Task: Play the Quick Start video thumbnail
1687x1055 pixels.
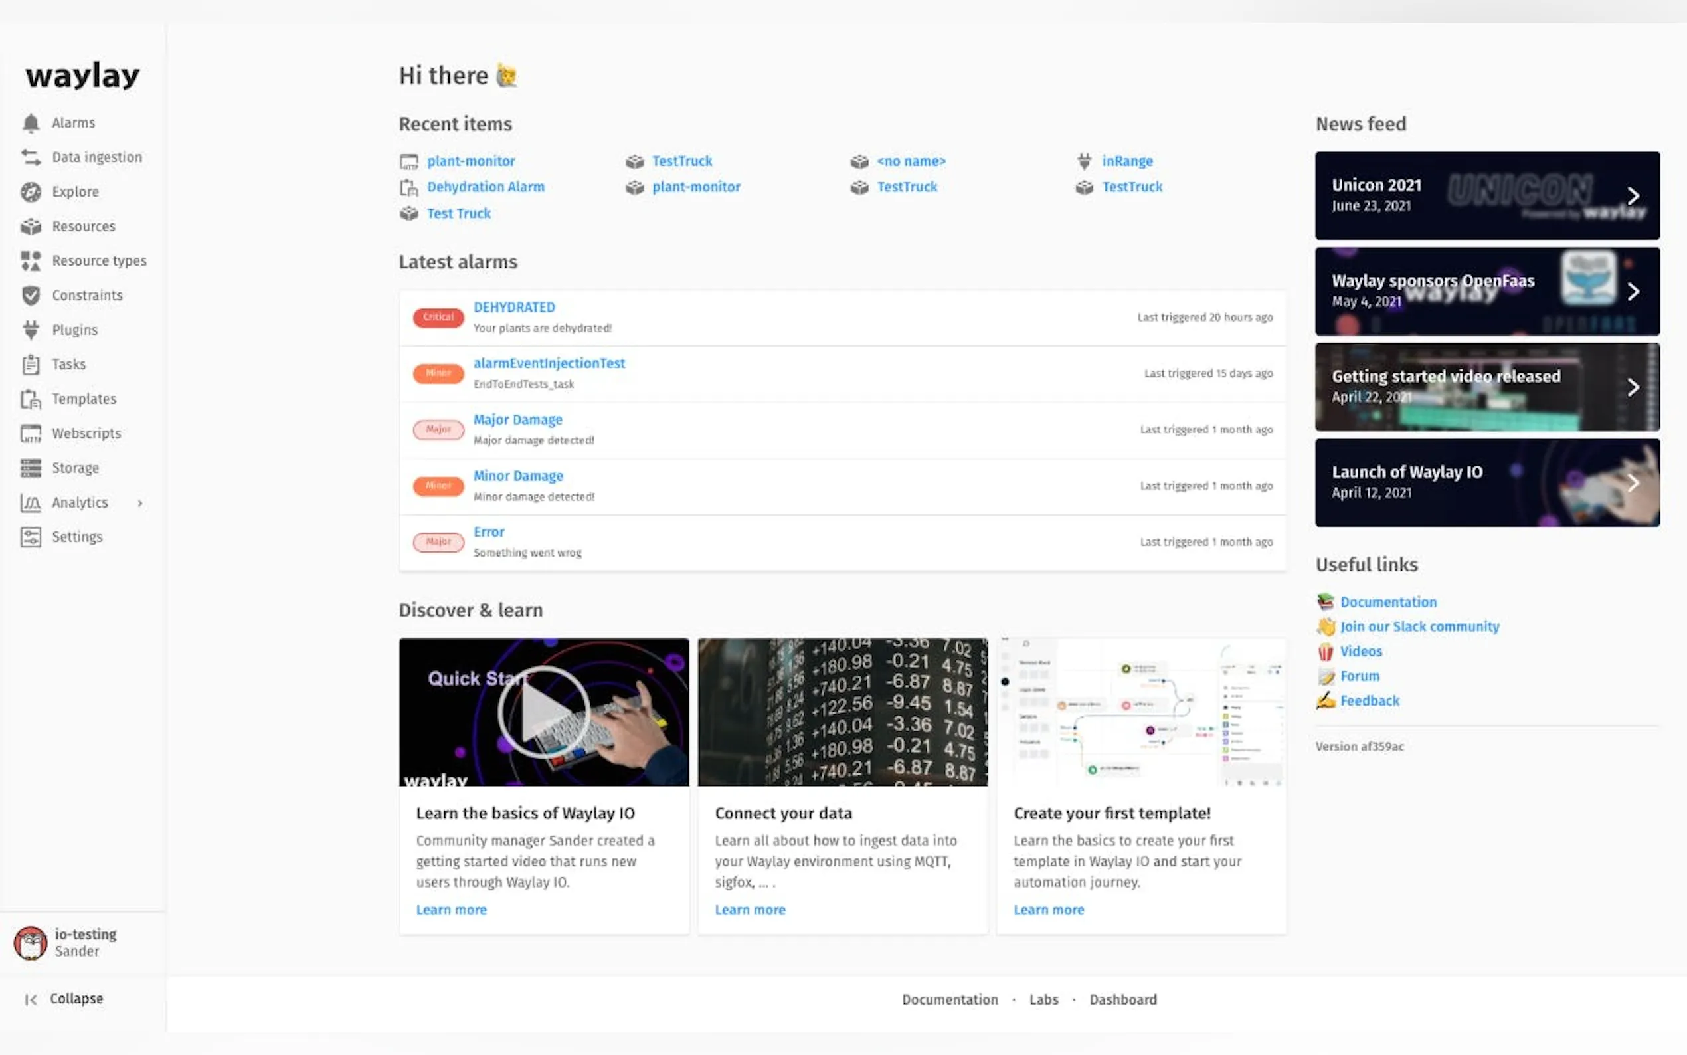Action: 543,712
